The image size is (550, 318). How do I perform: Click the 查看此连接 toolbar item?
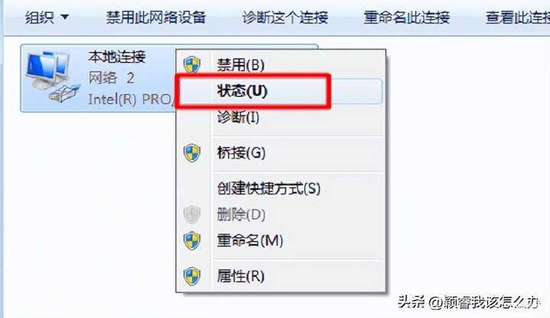click(x=518, y=18)
